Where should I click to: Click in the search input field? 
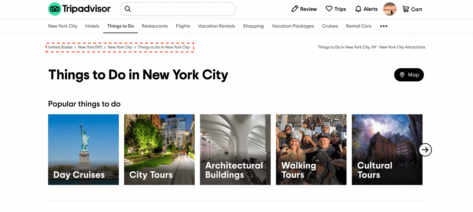tap(178, 9)
